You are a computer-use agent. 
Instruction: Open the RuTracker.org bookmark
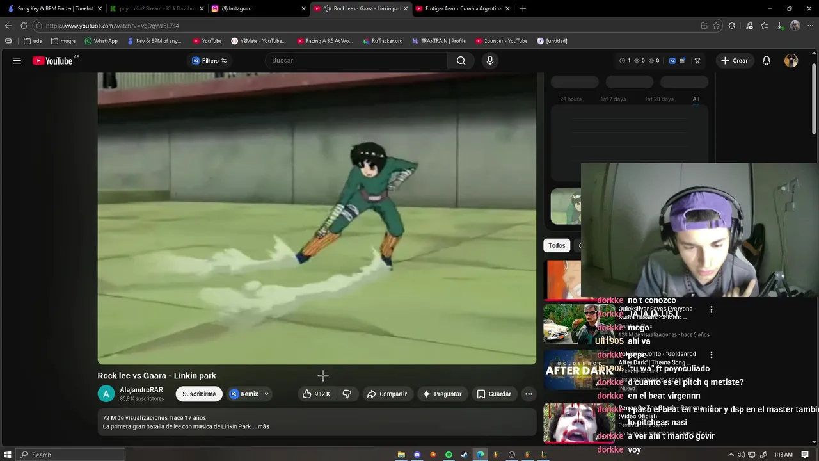(x=382, y=41)
